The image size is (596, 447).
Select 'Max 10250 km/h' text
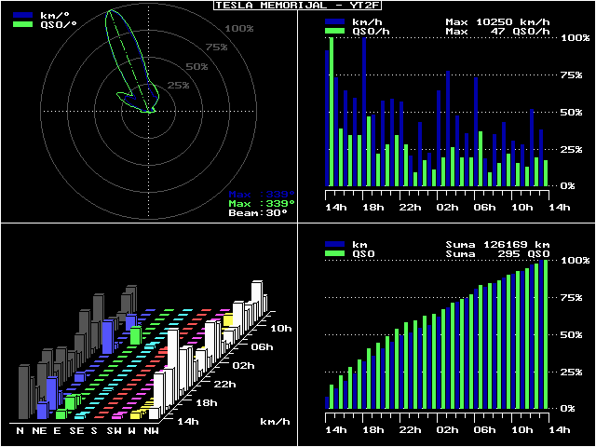(x=498, y=22)
